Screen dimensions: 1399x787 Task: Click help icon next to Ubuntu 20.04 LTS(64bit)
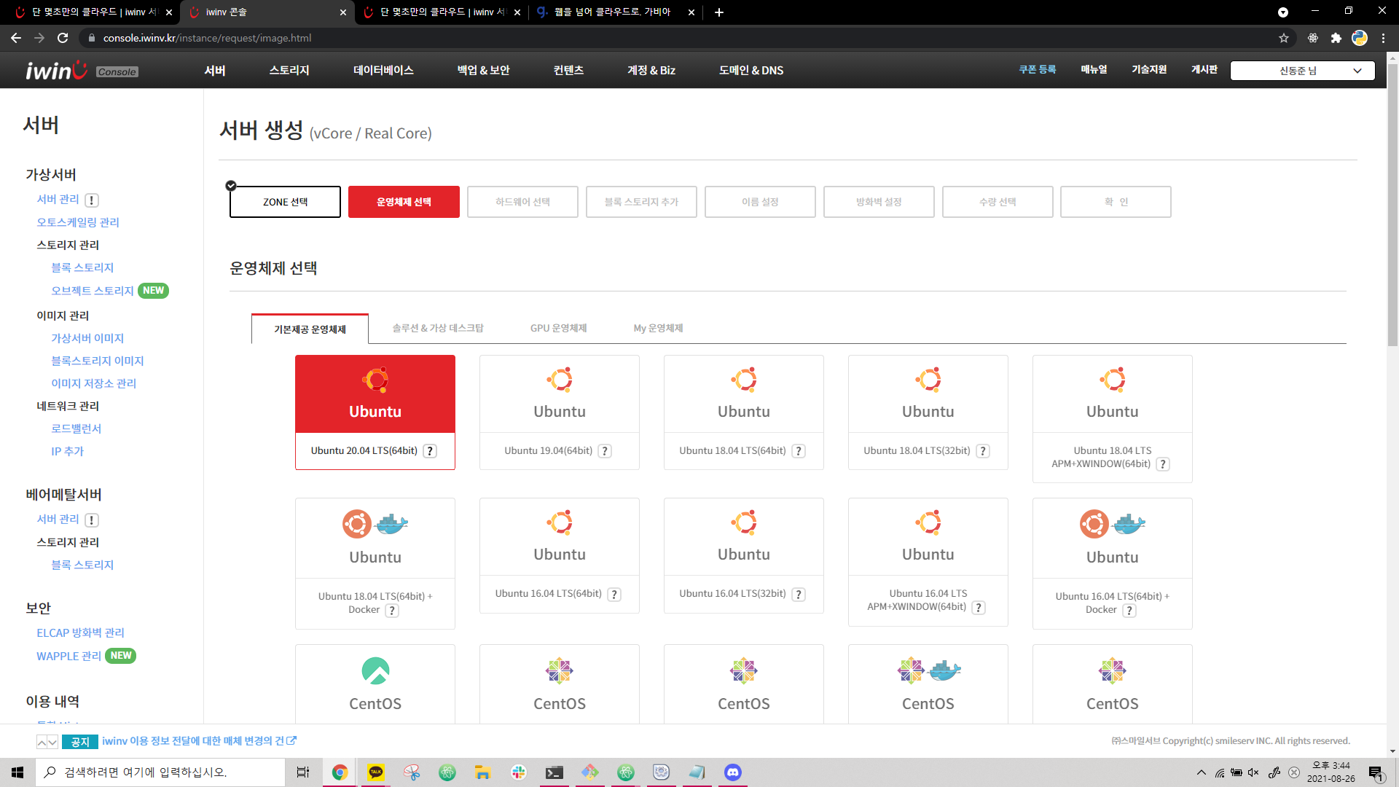coord(431,451)
